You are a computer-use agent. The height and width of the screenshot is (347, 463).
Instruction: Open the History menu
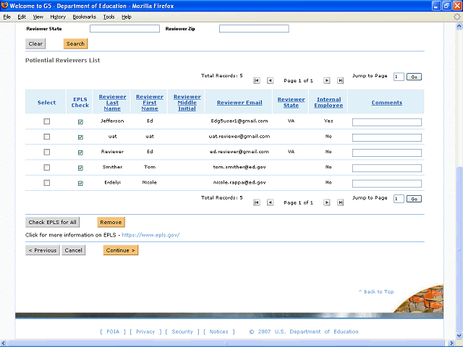coord(58,16)
